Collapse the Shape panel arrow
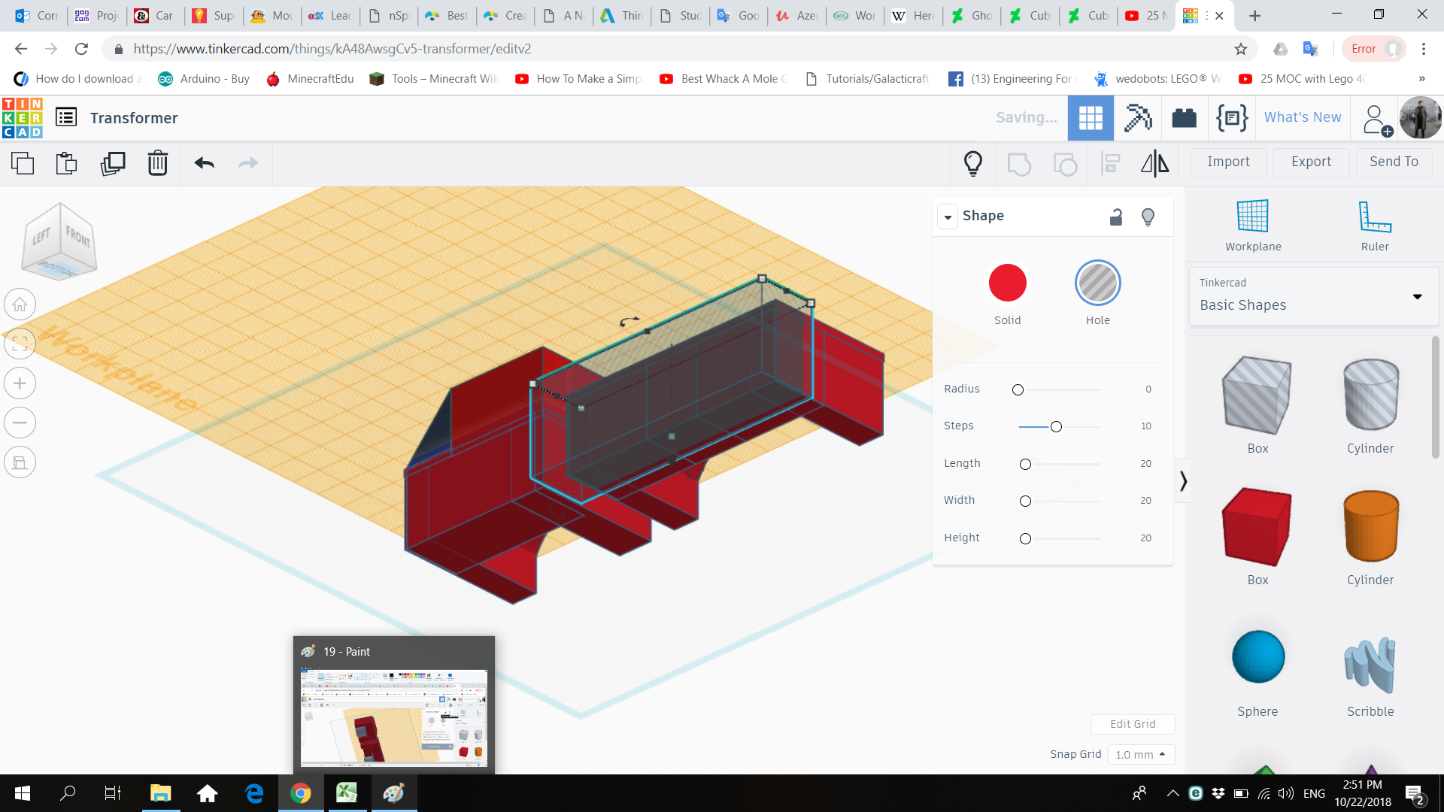The height and width of the screenshot is (812, 1444). coord(948,217)
